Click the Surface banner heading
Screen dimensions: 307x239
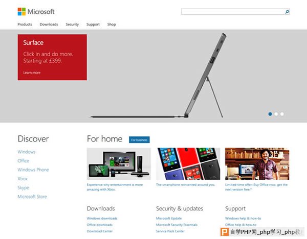click(33, 42)
